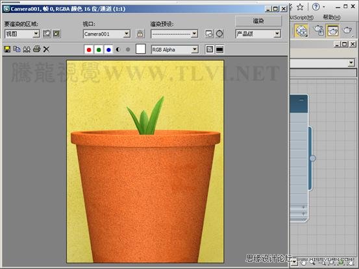Click the rendered flower pot image
This screenshot has height=269, width=359.
point(145,161)
